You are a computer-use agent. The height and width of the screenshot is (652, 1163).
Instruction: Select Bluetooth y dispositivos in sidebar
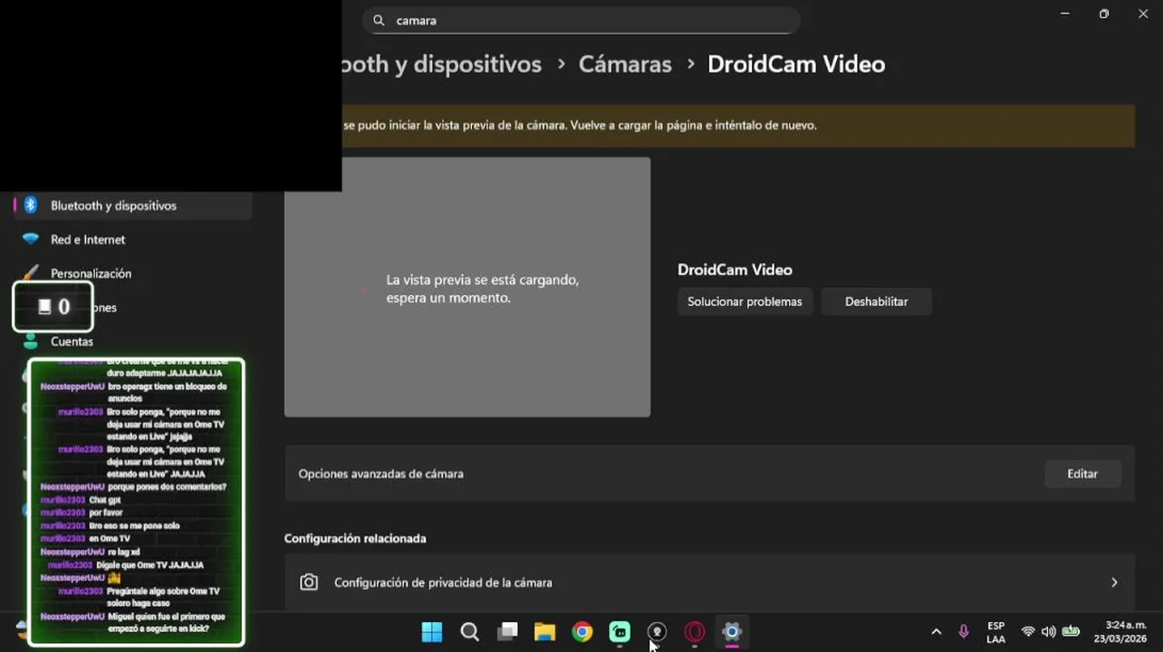(133, 206)
